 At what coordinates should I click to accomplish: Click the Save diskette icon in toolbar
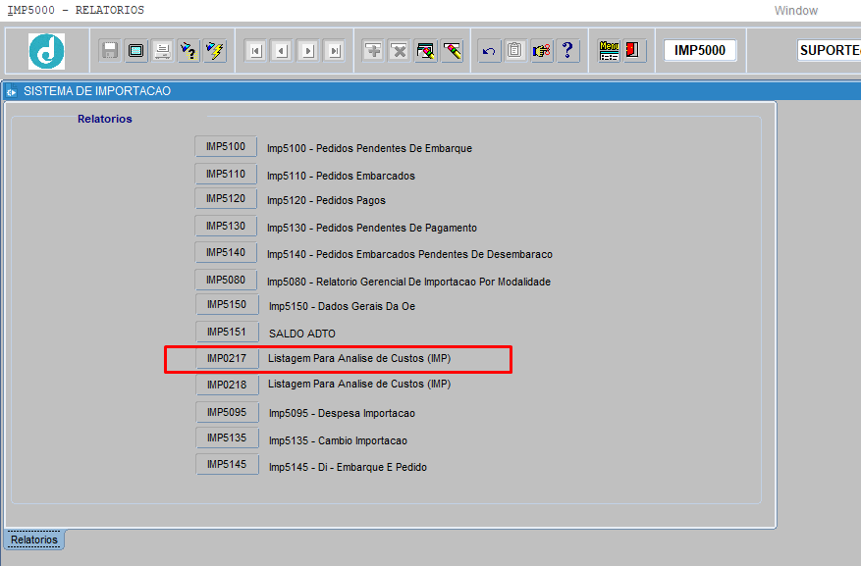[x=110, y=51]
